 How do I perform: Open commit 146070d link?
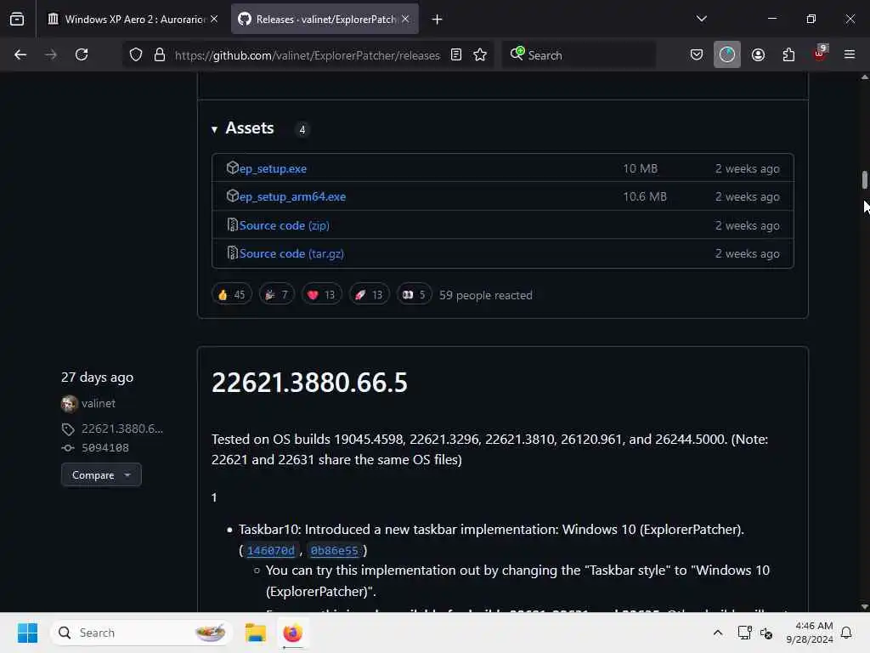click(271, 550)
